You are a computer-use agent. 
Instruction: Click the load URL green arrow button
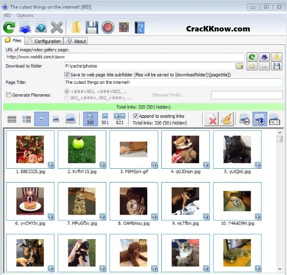(252, 57)
